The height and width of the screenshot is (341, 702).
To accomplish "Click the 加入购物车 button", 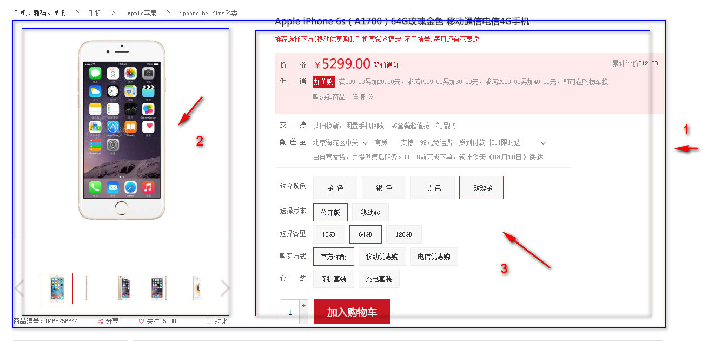I will pos(352,312).
